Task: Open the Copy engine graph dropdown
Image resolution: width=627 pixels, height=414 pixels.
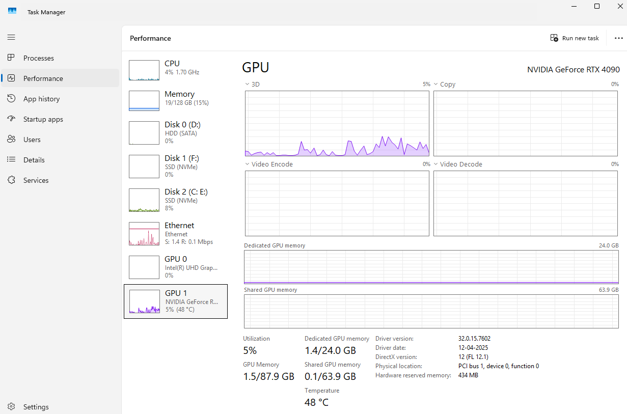Action: pos(435,84)
